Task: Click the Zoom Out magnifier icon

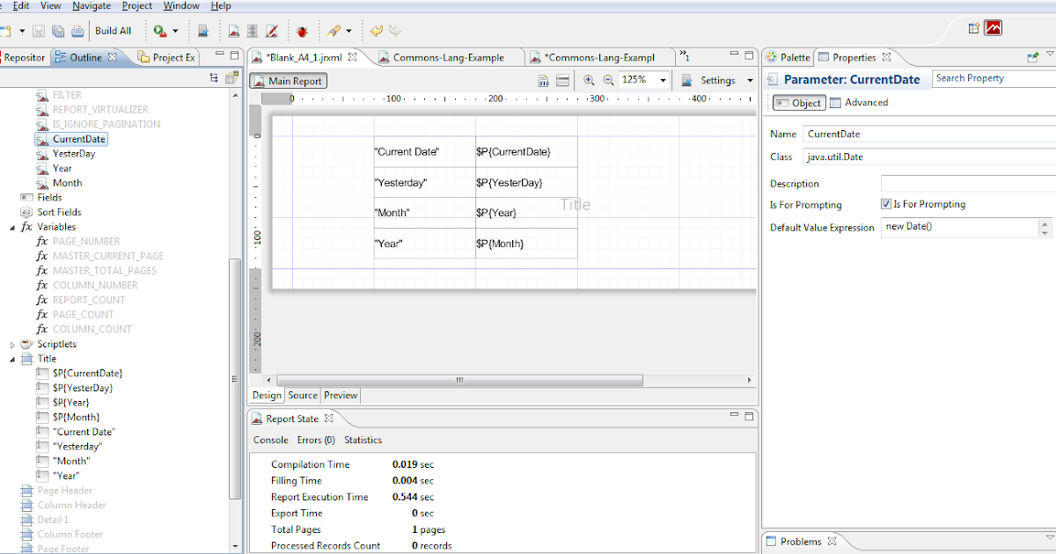Action: pos(608,79)
